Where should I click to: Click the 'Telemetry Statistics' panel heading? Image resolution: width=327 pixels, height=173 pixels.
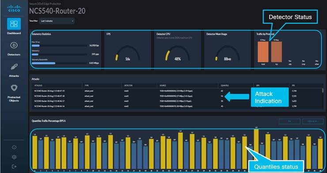point(41,34)
